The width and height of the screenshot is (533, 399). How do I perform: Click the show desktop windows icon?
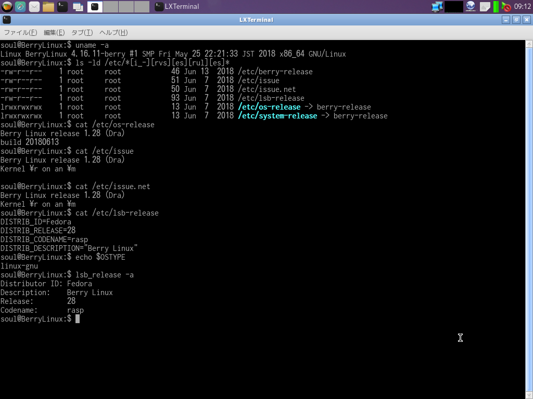tap(78, 6)
